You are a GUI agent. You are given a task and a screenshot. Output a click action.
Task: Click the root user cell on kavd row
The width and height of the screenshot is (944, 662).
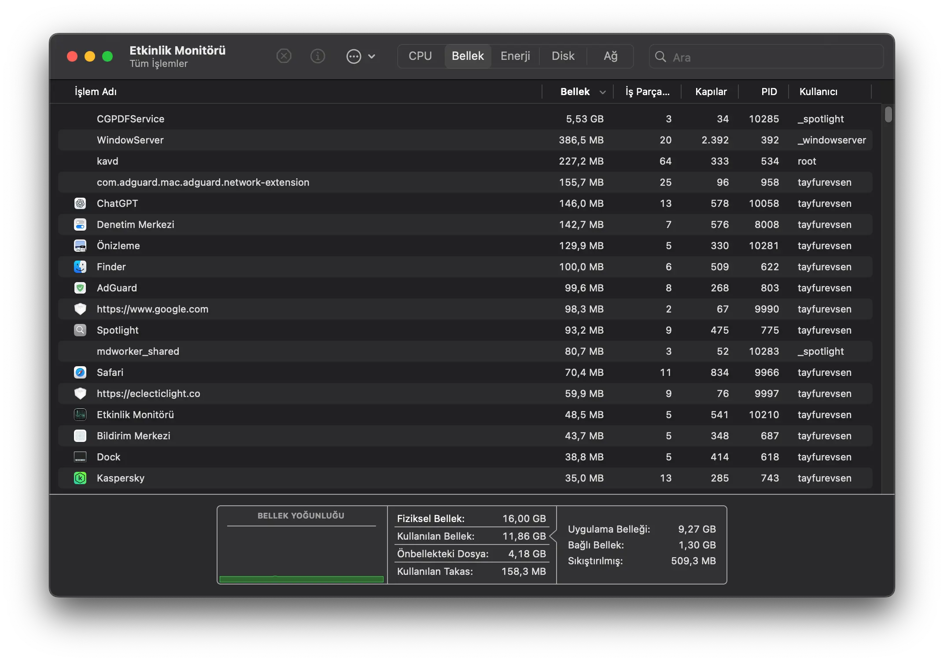coord(807,161)
